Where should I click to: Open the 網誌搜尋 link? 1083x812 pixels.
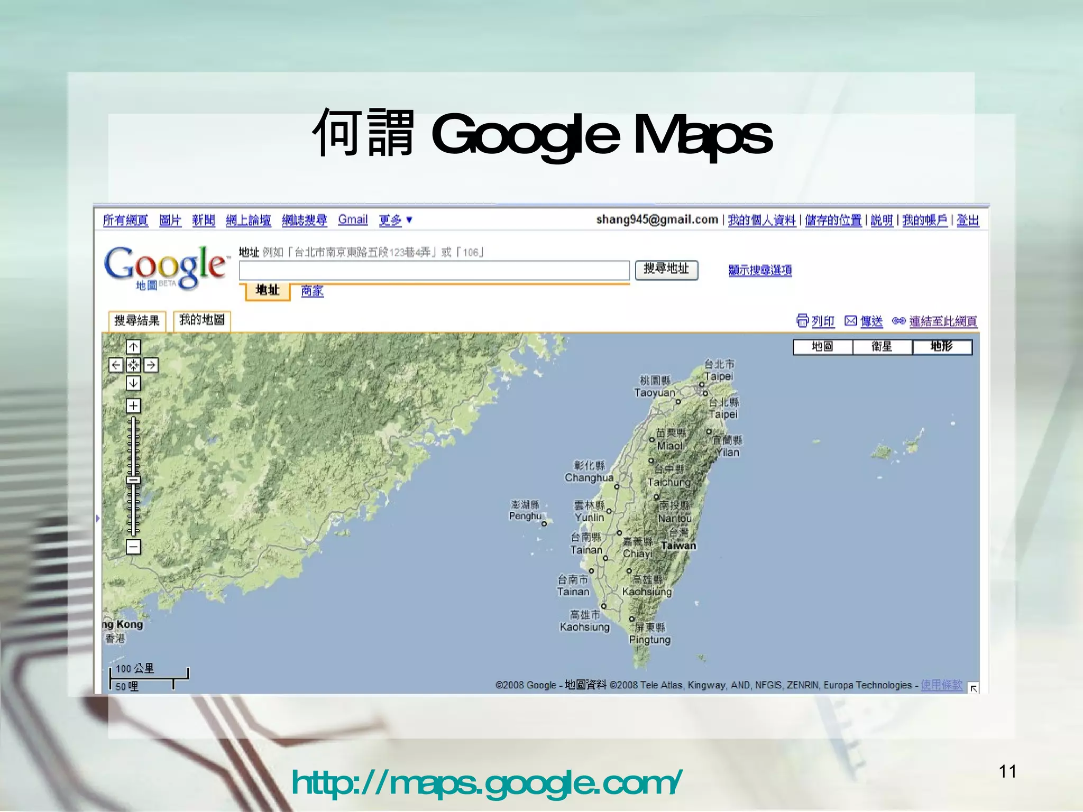point(305,220)
